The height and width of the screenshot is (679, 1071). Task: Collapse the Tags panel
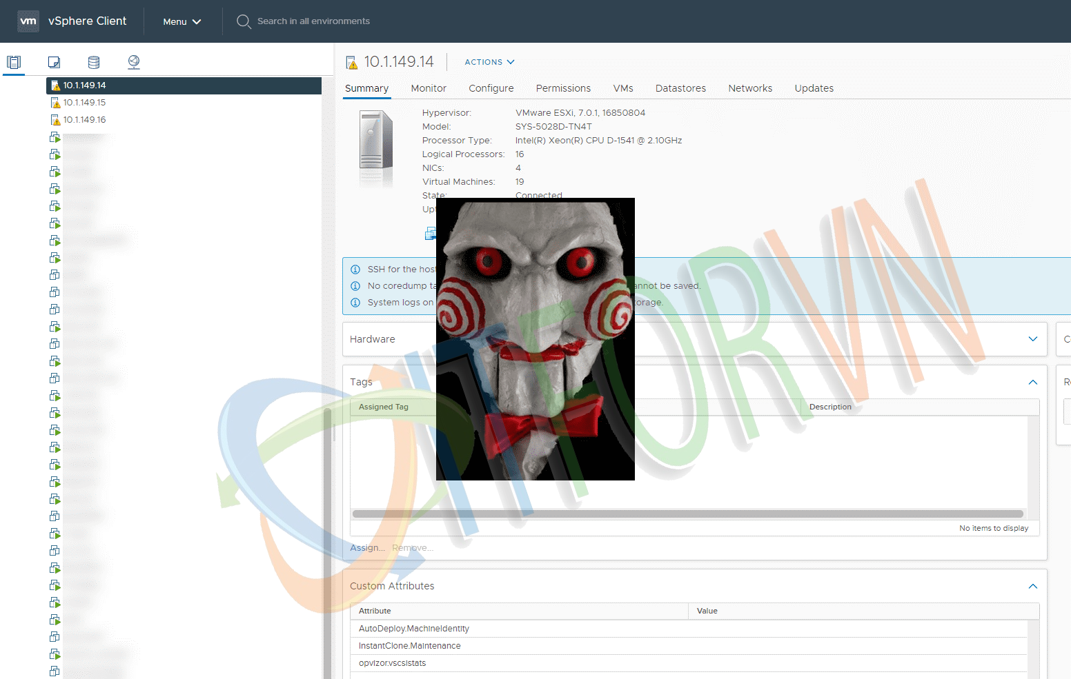pos(1032,382)
